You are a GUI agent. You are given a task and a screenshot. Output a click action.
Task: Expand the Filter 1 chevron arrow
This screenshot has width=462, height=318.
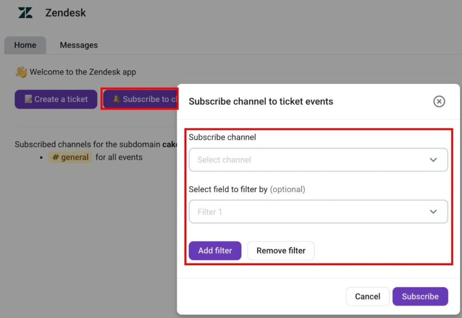click(x=433, y=212)
